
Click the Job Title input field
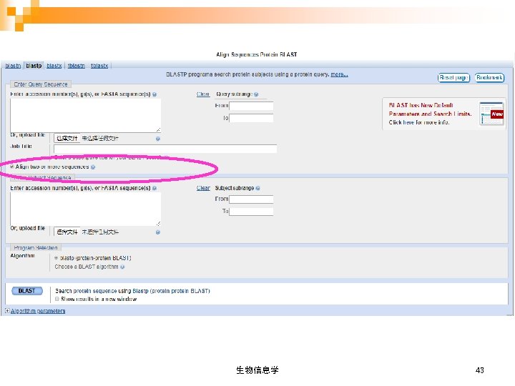165,149
